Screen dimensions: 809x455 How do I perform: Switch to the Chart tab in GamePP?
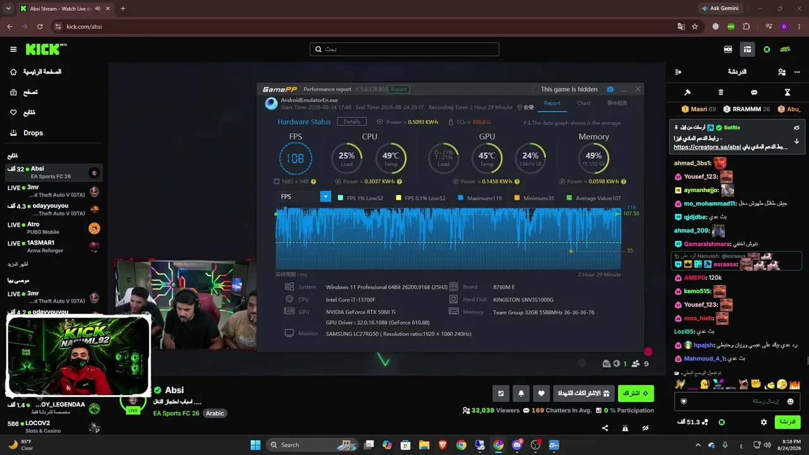pos(583,104)
